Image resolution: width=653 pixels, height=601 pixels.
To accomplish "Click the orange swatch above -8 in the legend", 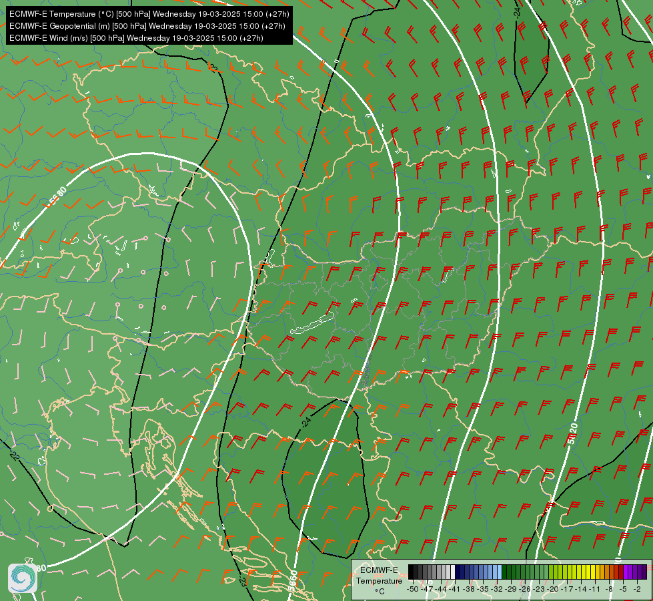I will pyautogui.click(x=607, y=572).
